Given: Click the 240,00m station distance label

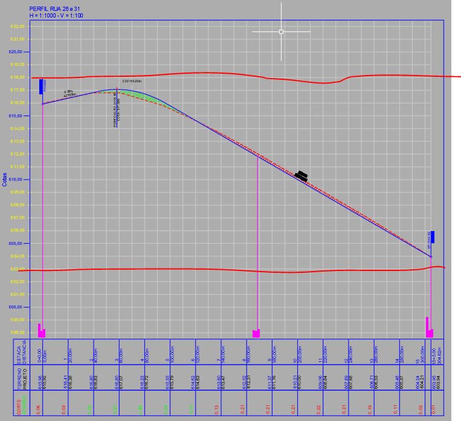Looking at the screenshot, I should (350, 354).
